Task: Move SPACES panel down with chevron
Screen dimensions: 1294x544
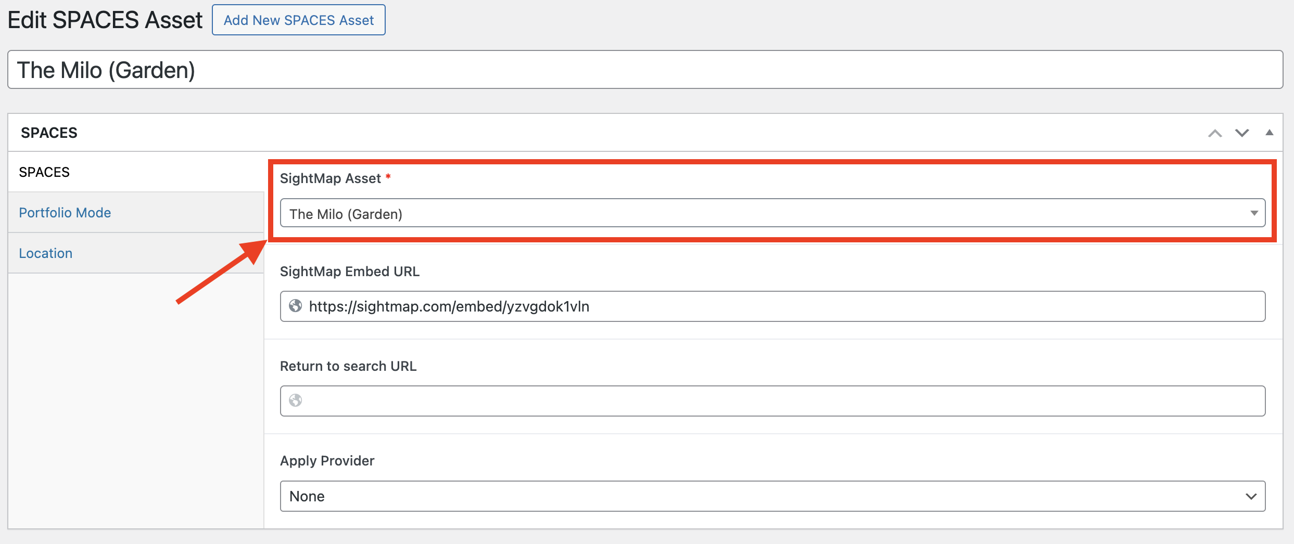Action: click(x=1242, y=133)
